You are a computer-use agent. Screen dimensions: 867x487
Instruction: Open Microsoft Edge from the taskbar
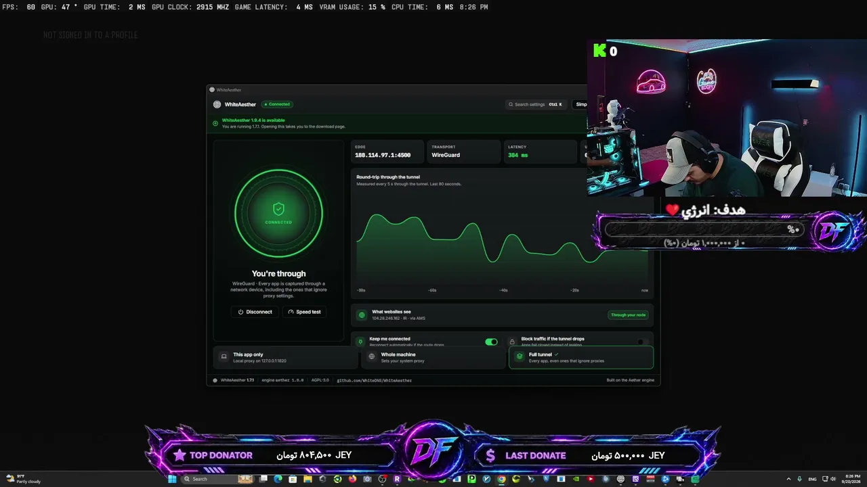pos(278,479)
